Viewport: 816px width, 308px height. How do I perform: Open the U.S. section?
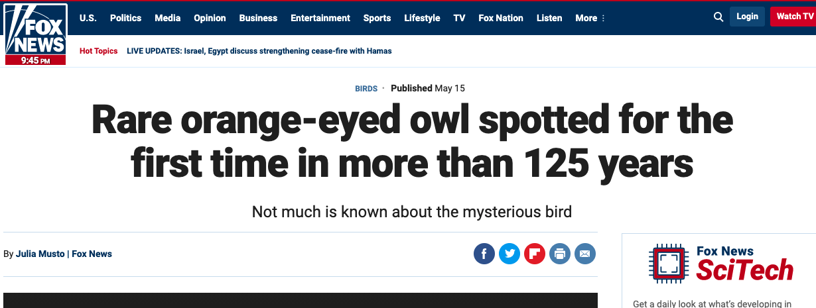(x=88, y=18)
